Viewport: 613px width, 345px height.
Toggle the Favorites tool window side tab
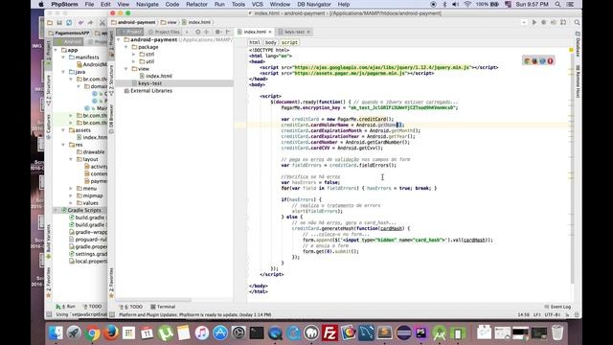click(111, 283)
